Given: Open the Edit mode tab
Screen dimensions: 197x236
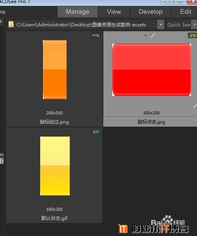Looking at the screenshot, I should (x=186, y=12).
